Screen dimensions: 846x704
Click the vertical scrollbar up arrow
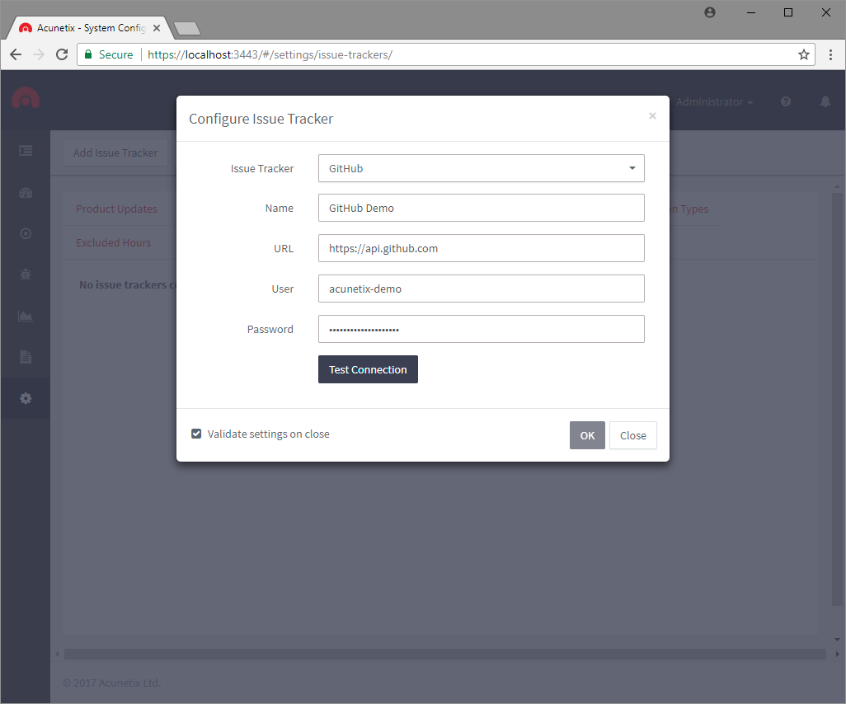coord(837,186)
